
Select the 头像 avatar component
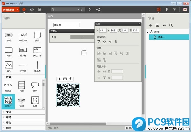click(35, 102)
